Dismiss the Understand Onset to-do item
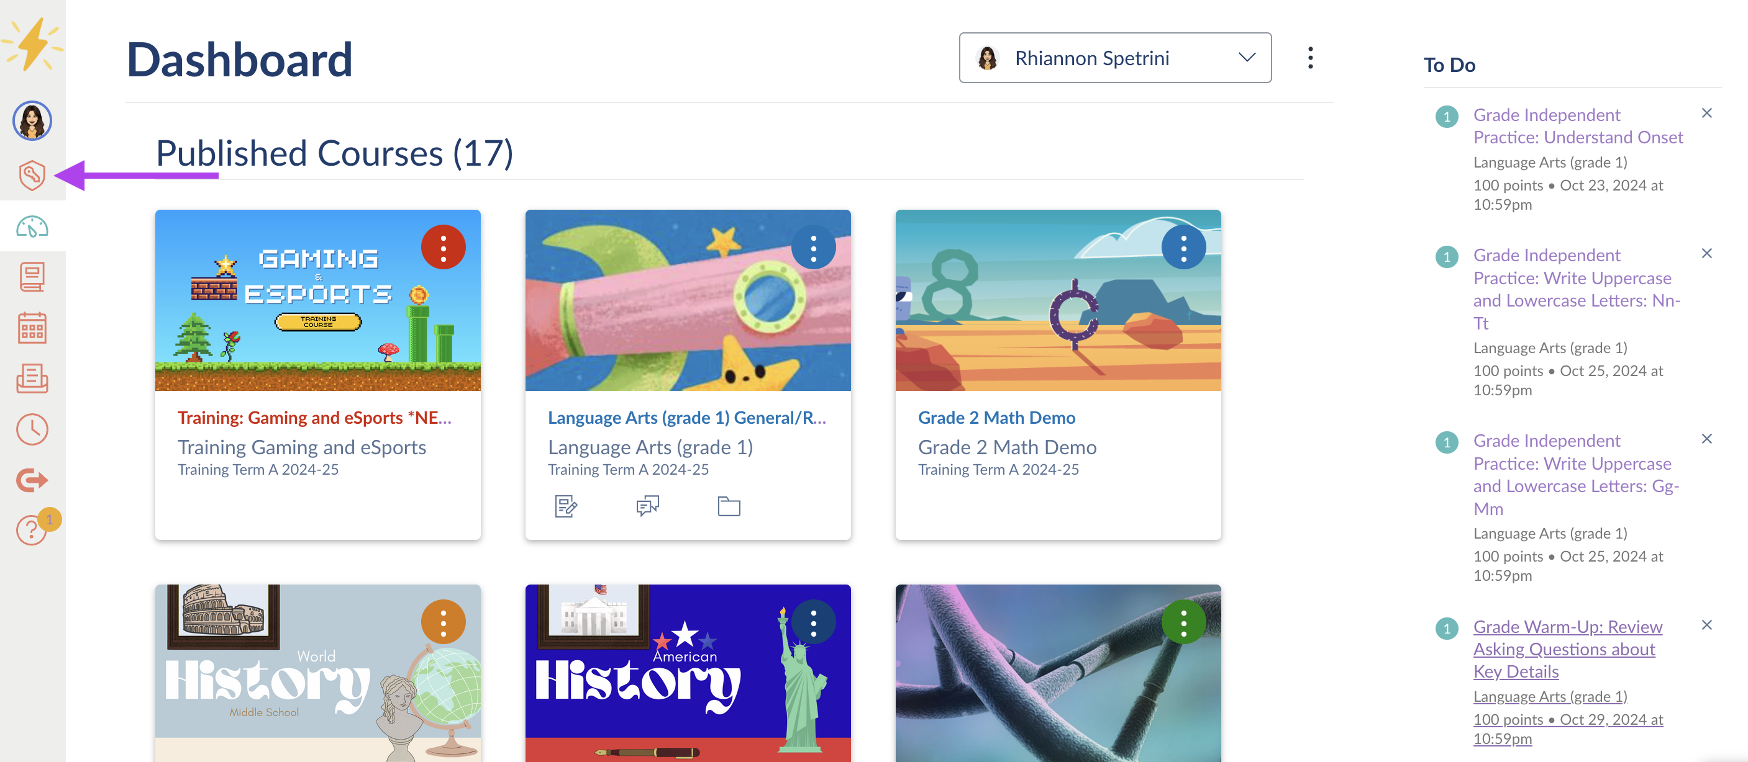 (1706, 113)
